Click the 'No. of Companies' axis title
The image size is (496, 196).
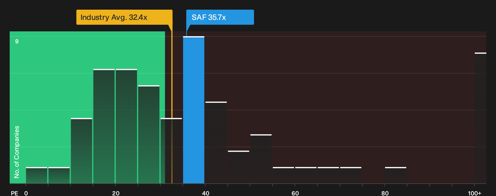pos(17,152)
